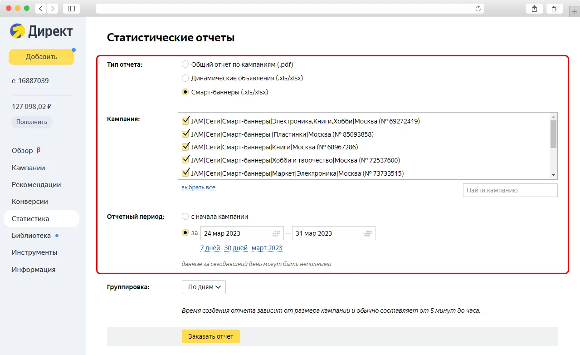Screen dimensions: 580x355
Task: Show all tabs with the tab overview icon
Action: point(555,9)
